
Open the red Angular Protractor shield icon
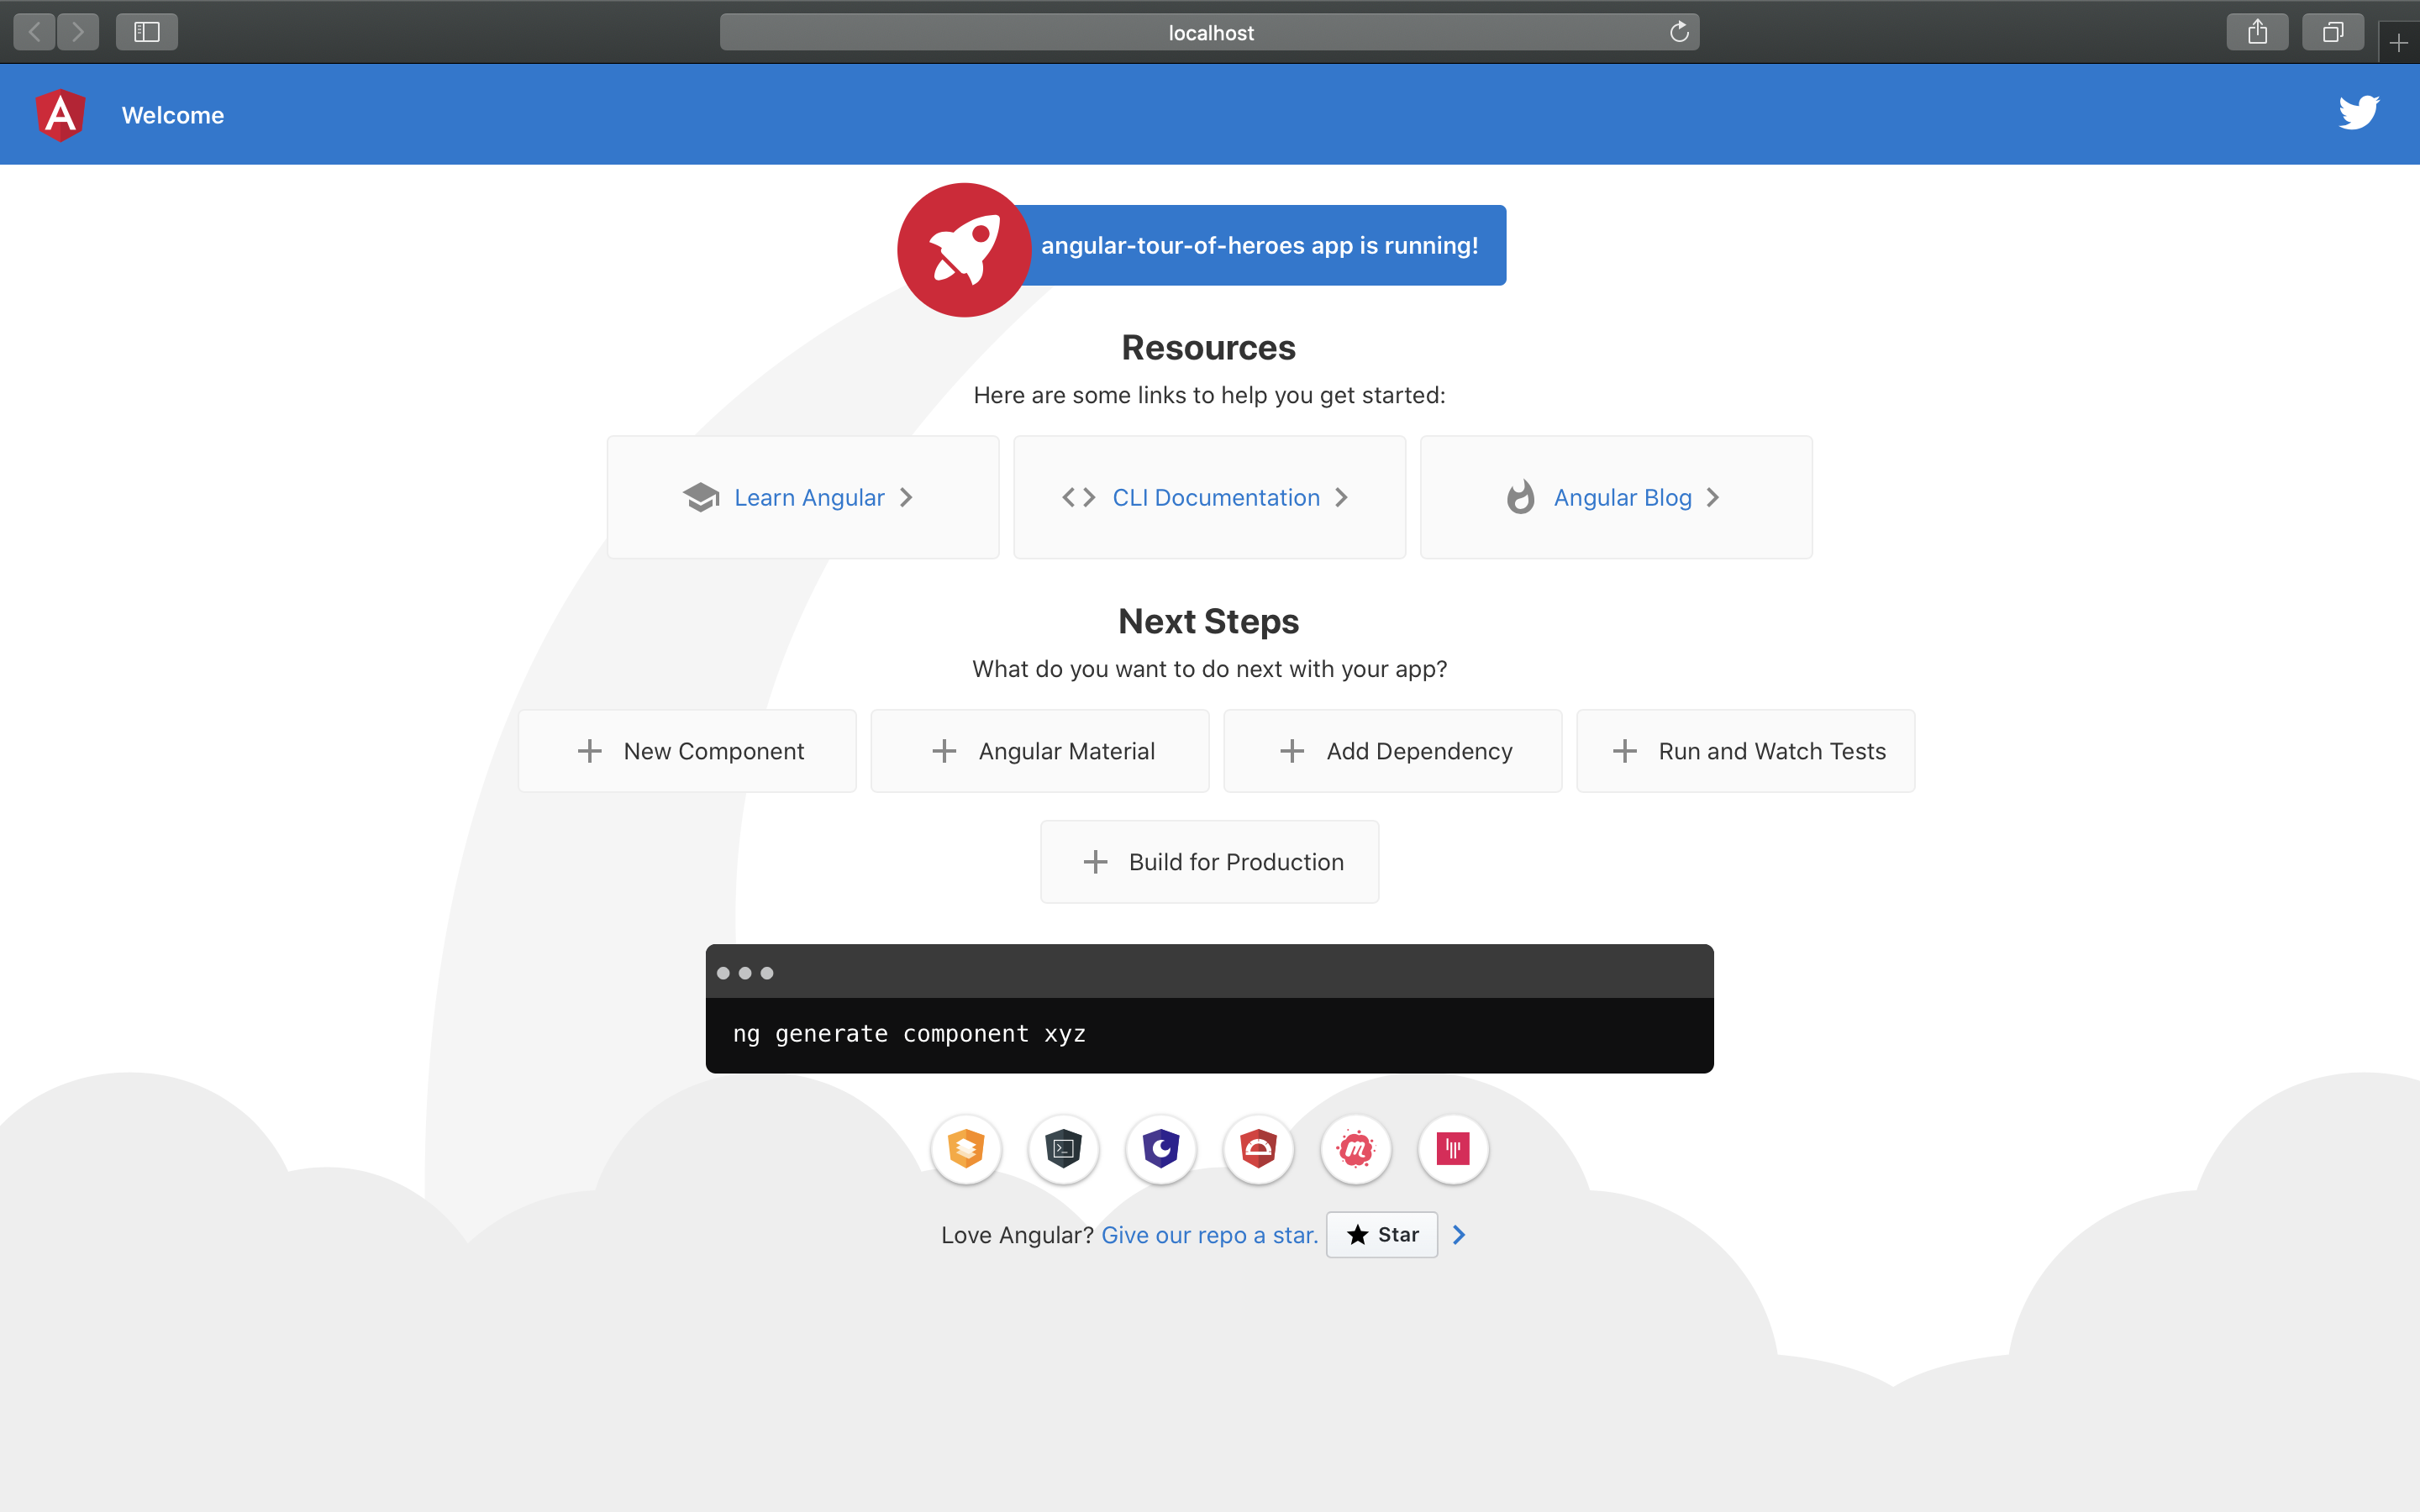click(x=1258, y=1149)
